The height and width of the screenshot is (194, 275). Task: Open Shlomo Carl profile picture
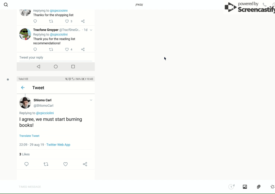point(25,103)
